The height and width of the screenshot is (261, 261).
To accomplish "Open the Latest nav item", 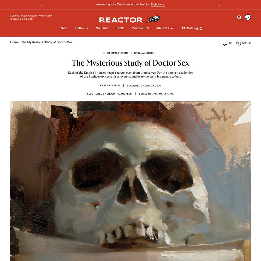I will [x=63, y=28].
